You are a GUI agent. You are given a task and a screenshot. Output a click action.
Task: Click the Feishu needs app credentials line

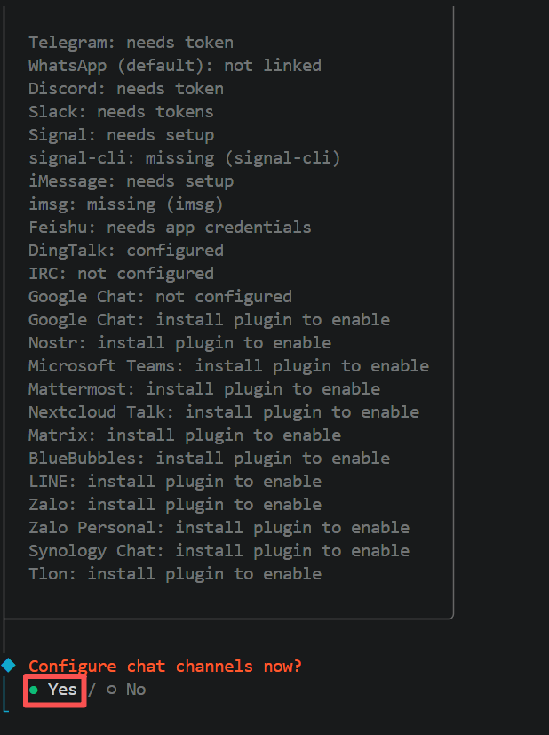[170, 228]
